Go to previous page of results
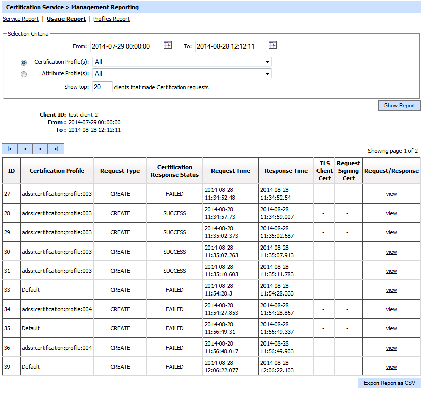Image resolution: width=423 pixels, height=393 pixels. pos(25,149)
